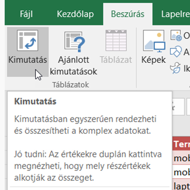The width and height of the screenshot is (190, 190).
Task: Insert shapes via the Alakzatok icon
Action: point(176,52)
